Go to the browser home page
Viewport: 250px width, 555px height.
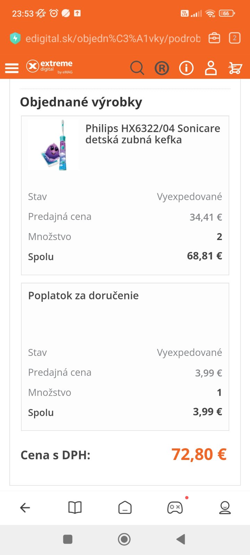tap(125, 508)
